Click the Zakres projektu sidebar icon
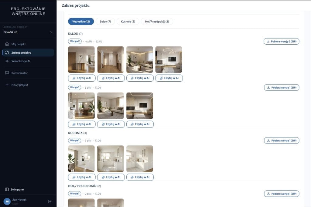Screen dimensions: 311x207 point(7,53)
